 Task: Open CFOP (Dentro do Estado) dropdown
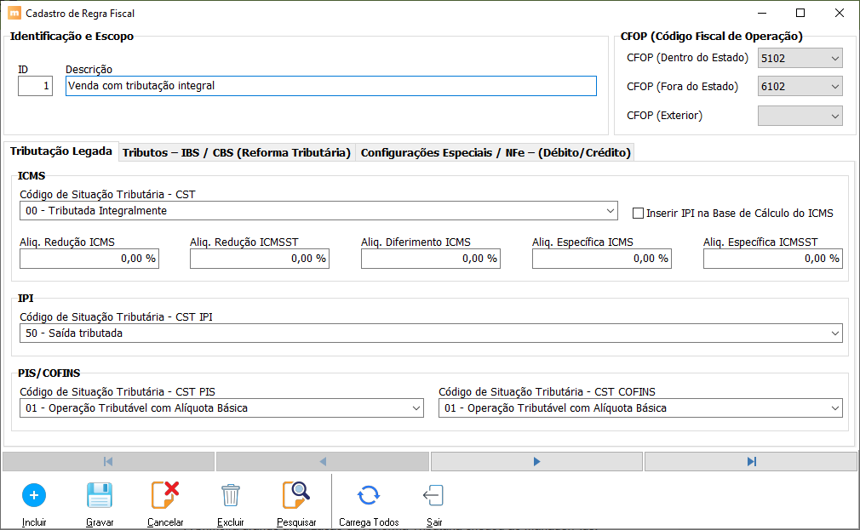coord(834,59)
